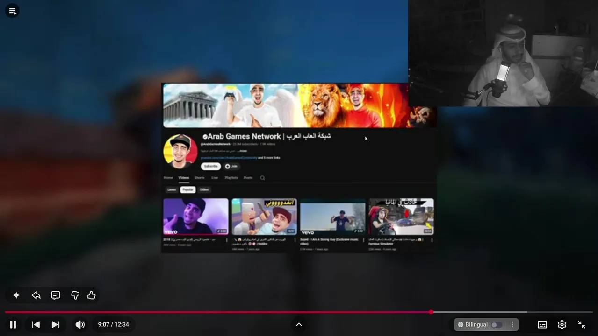598x336 pixels.
Task: Exit fullscreen using the collapse arrows
Action: pyautogui.click(x=582, y=324)
